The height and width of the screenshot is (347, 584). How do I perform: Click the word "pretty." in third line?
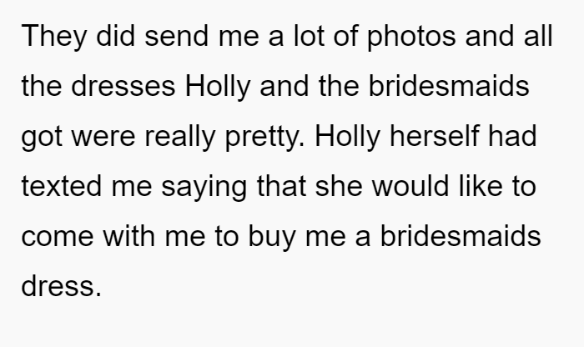(x=264, y=137)
